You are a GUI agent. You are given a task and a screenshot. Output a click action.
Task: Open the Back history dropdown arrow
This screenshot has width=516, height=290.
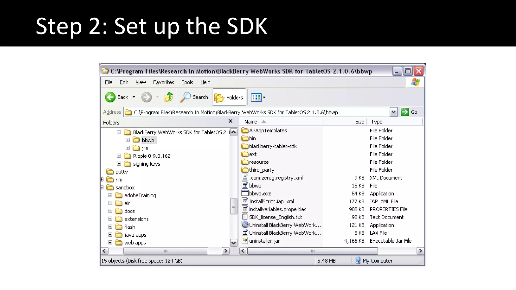click(x=134, y=97)
